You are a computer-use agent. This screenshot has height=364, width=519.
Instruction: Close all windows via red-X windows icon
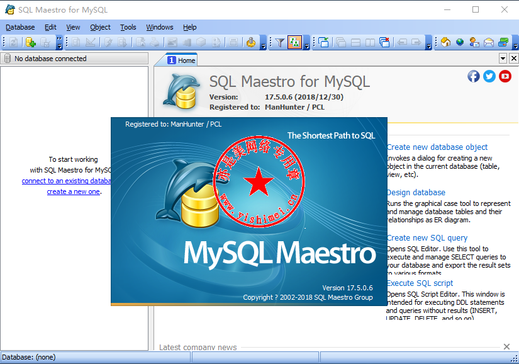click(384, 42)
